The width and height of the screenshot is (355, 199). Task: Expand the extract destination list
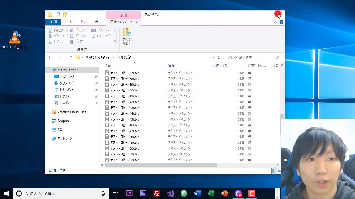tap(115, 41)
